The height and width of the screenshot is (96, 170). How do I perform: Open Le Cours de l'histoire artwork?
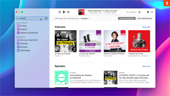[90, 41]
